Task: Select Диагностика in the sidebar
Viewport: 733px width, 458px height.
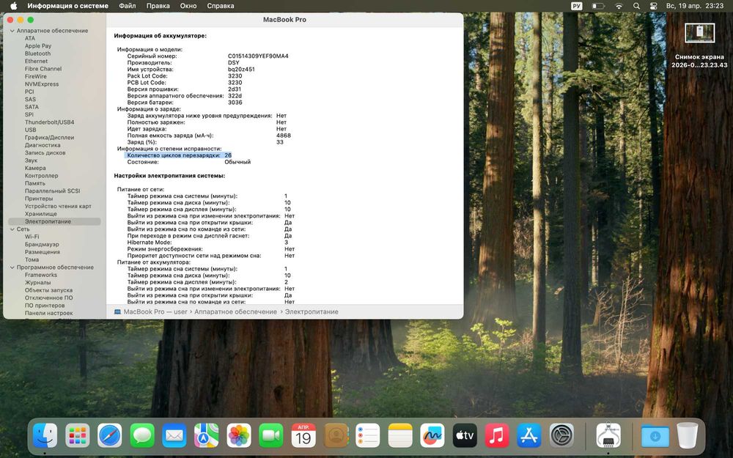Action: pos(43,145)
